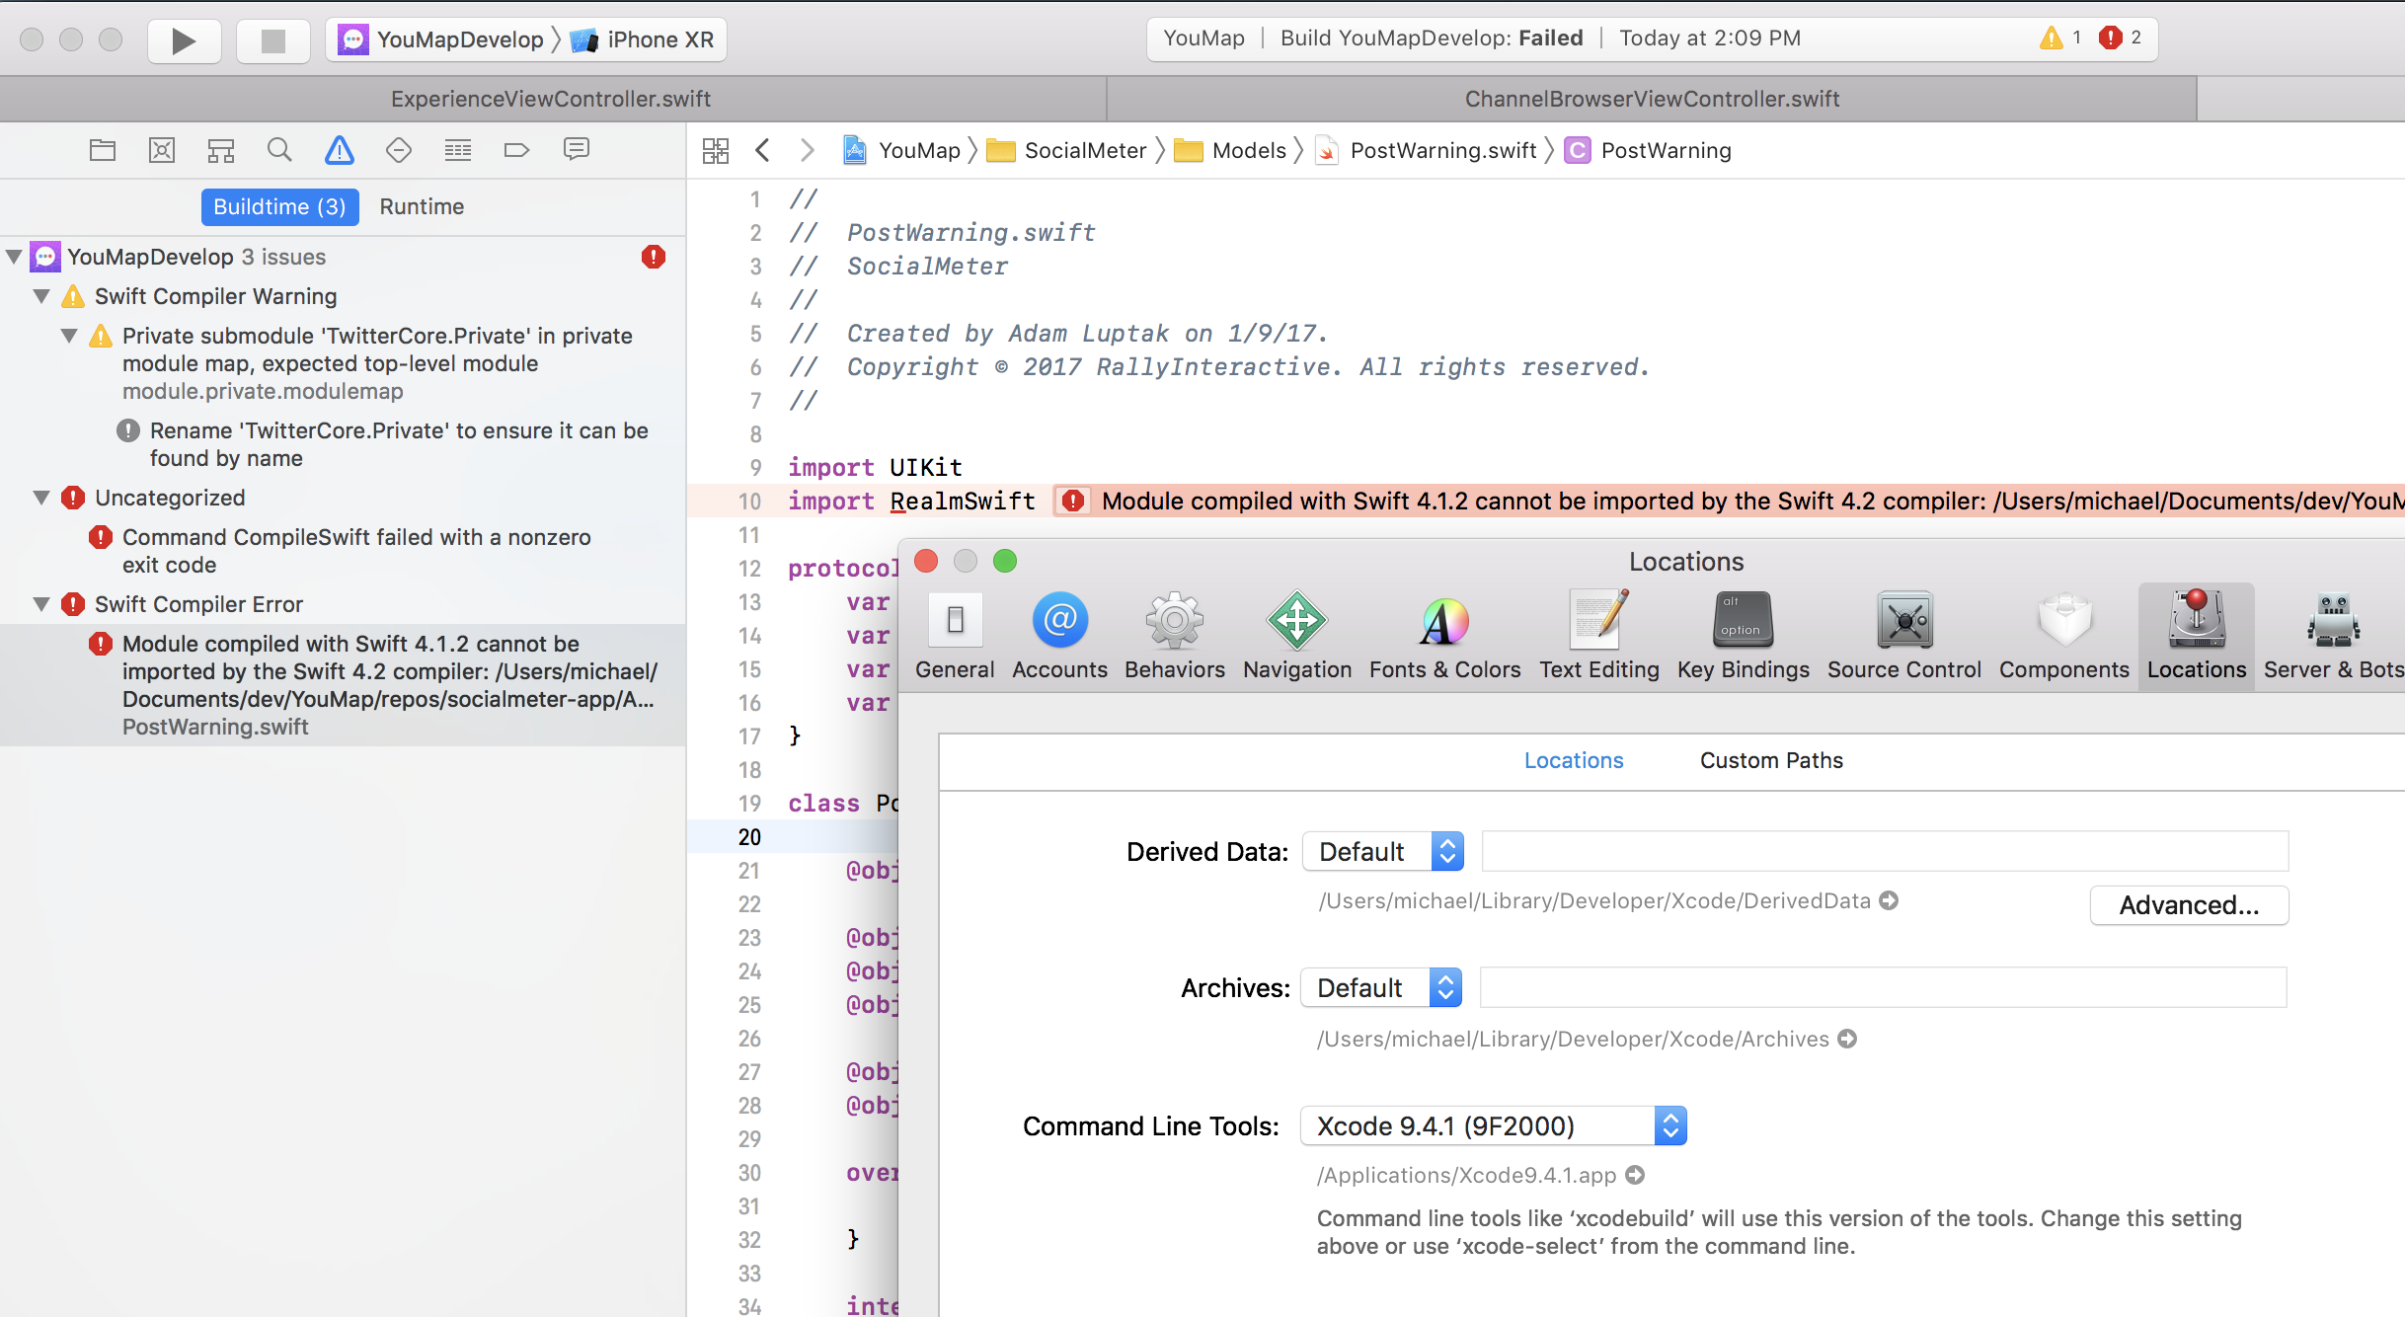Open the Breakpoint navigator icon
The image size is (2405, 1317).
point(516,150)
